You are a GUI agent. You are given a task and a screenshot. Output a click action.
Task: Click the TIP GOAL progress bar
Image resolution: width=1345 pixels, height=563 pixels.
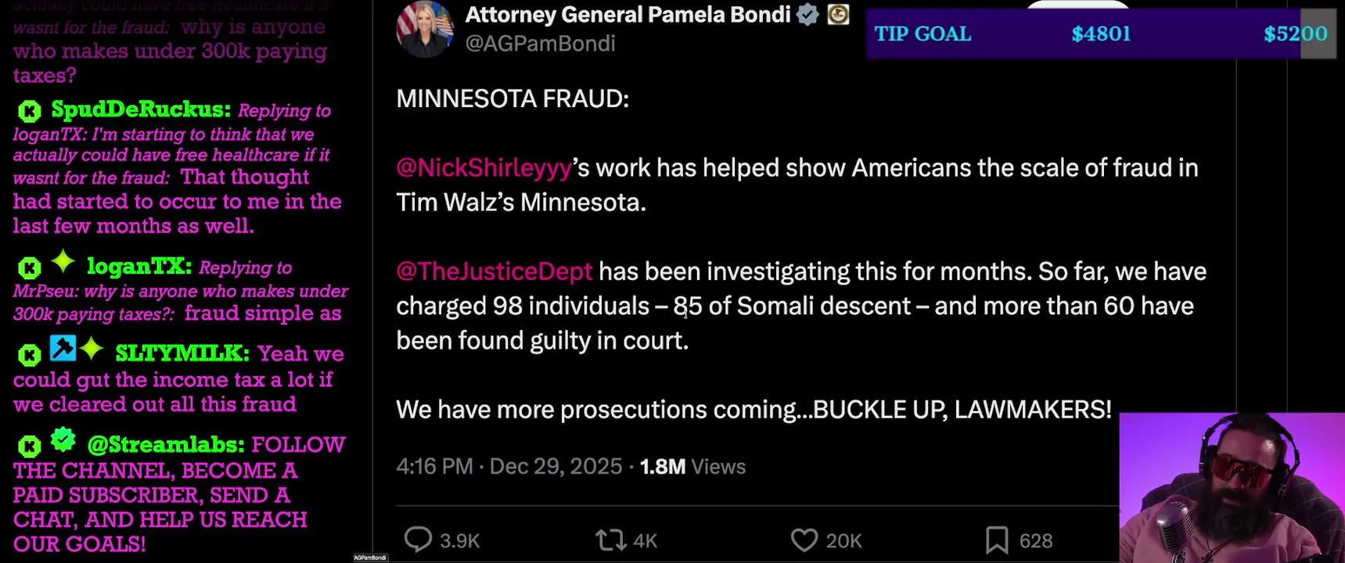[1100, 34]
